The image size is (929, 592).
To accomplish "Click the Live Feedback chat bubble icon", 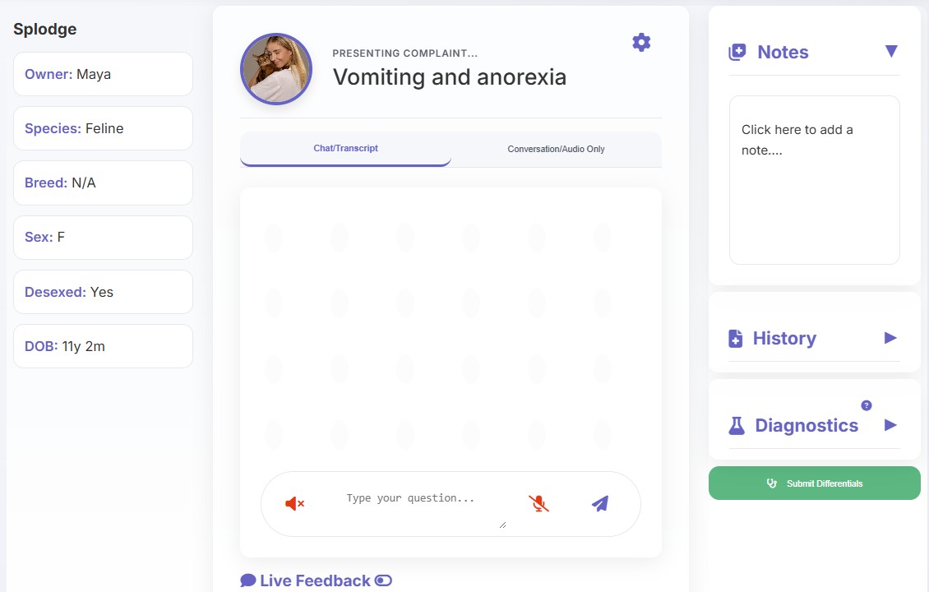I will (248, 580).
